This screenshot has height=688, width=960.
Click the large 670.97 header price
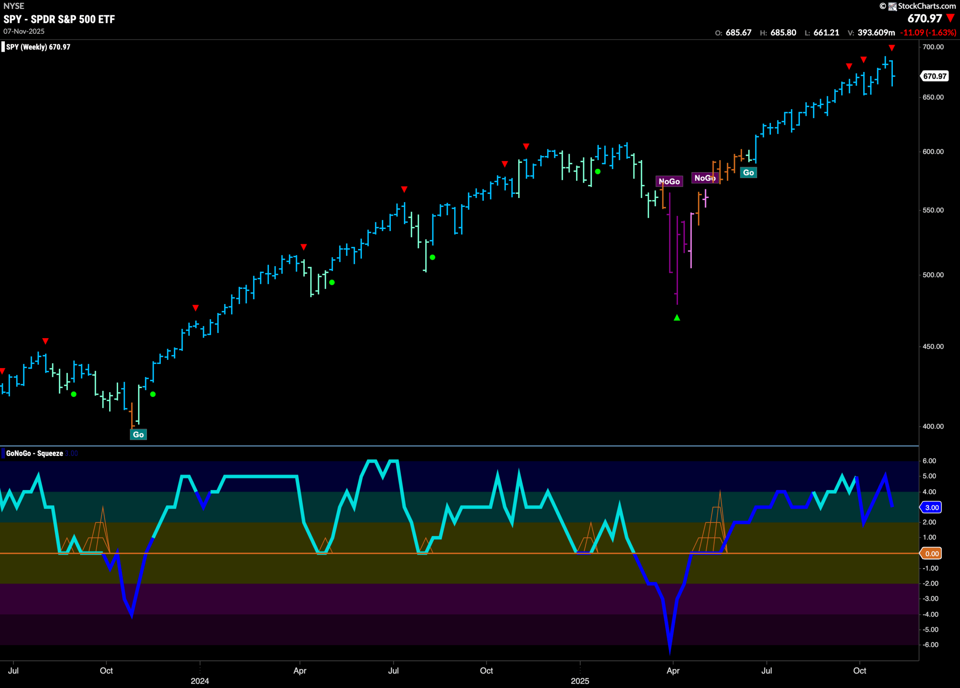924,18
